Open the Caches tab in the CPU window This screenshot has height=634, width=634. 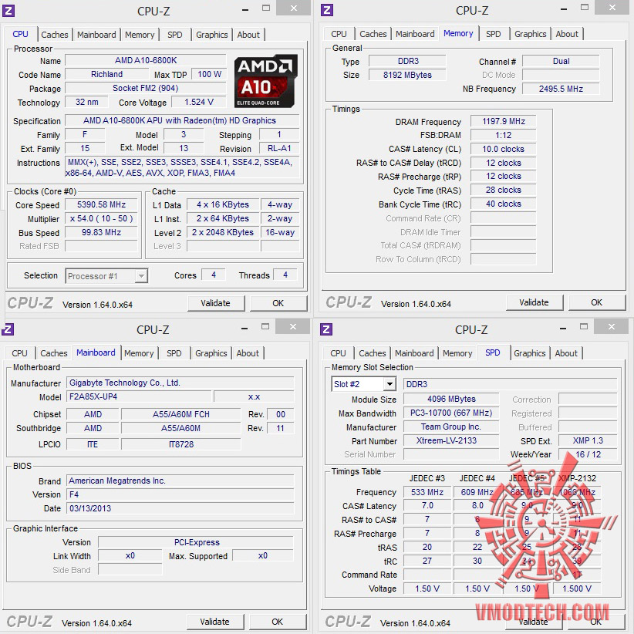pyautogui.click(x=55, y=35)
